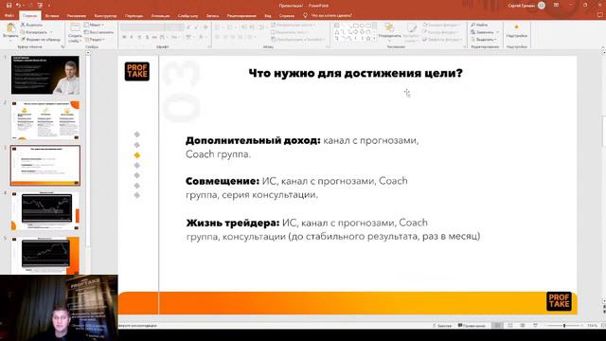Open the Select (Выделить) dropdown

(x=484, y=40)
